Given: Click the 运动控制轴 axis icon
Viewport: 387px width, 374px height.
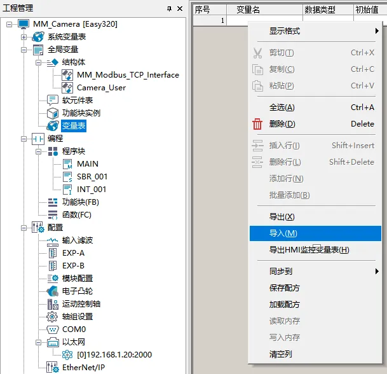Looking at the screenshot, I should coord(53,304).
